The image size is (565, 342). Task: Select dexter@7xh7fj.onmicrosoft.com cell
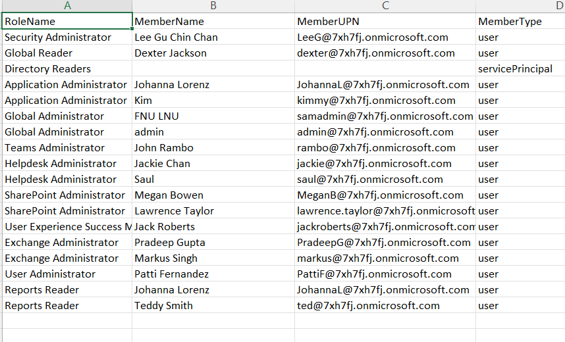(x=385, y=53)
